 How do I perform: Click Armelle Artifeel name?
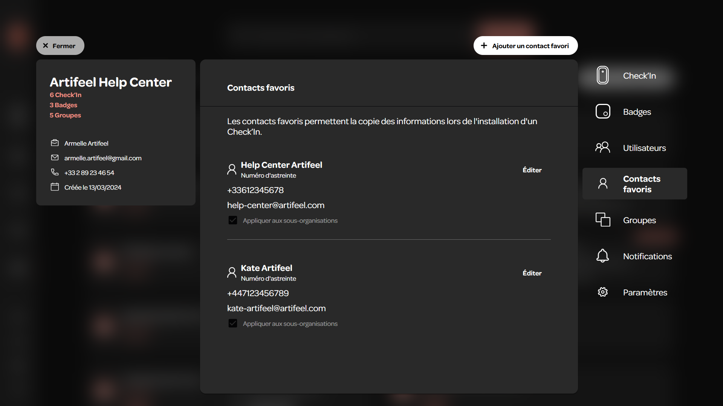point(86,143)
